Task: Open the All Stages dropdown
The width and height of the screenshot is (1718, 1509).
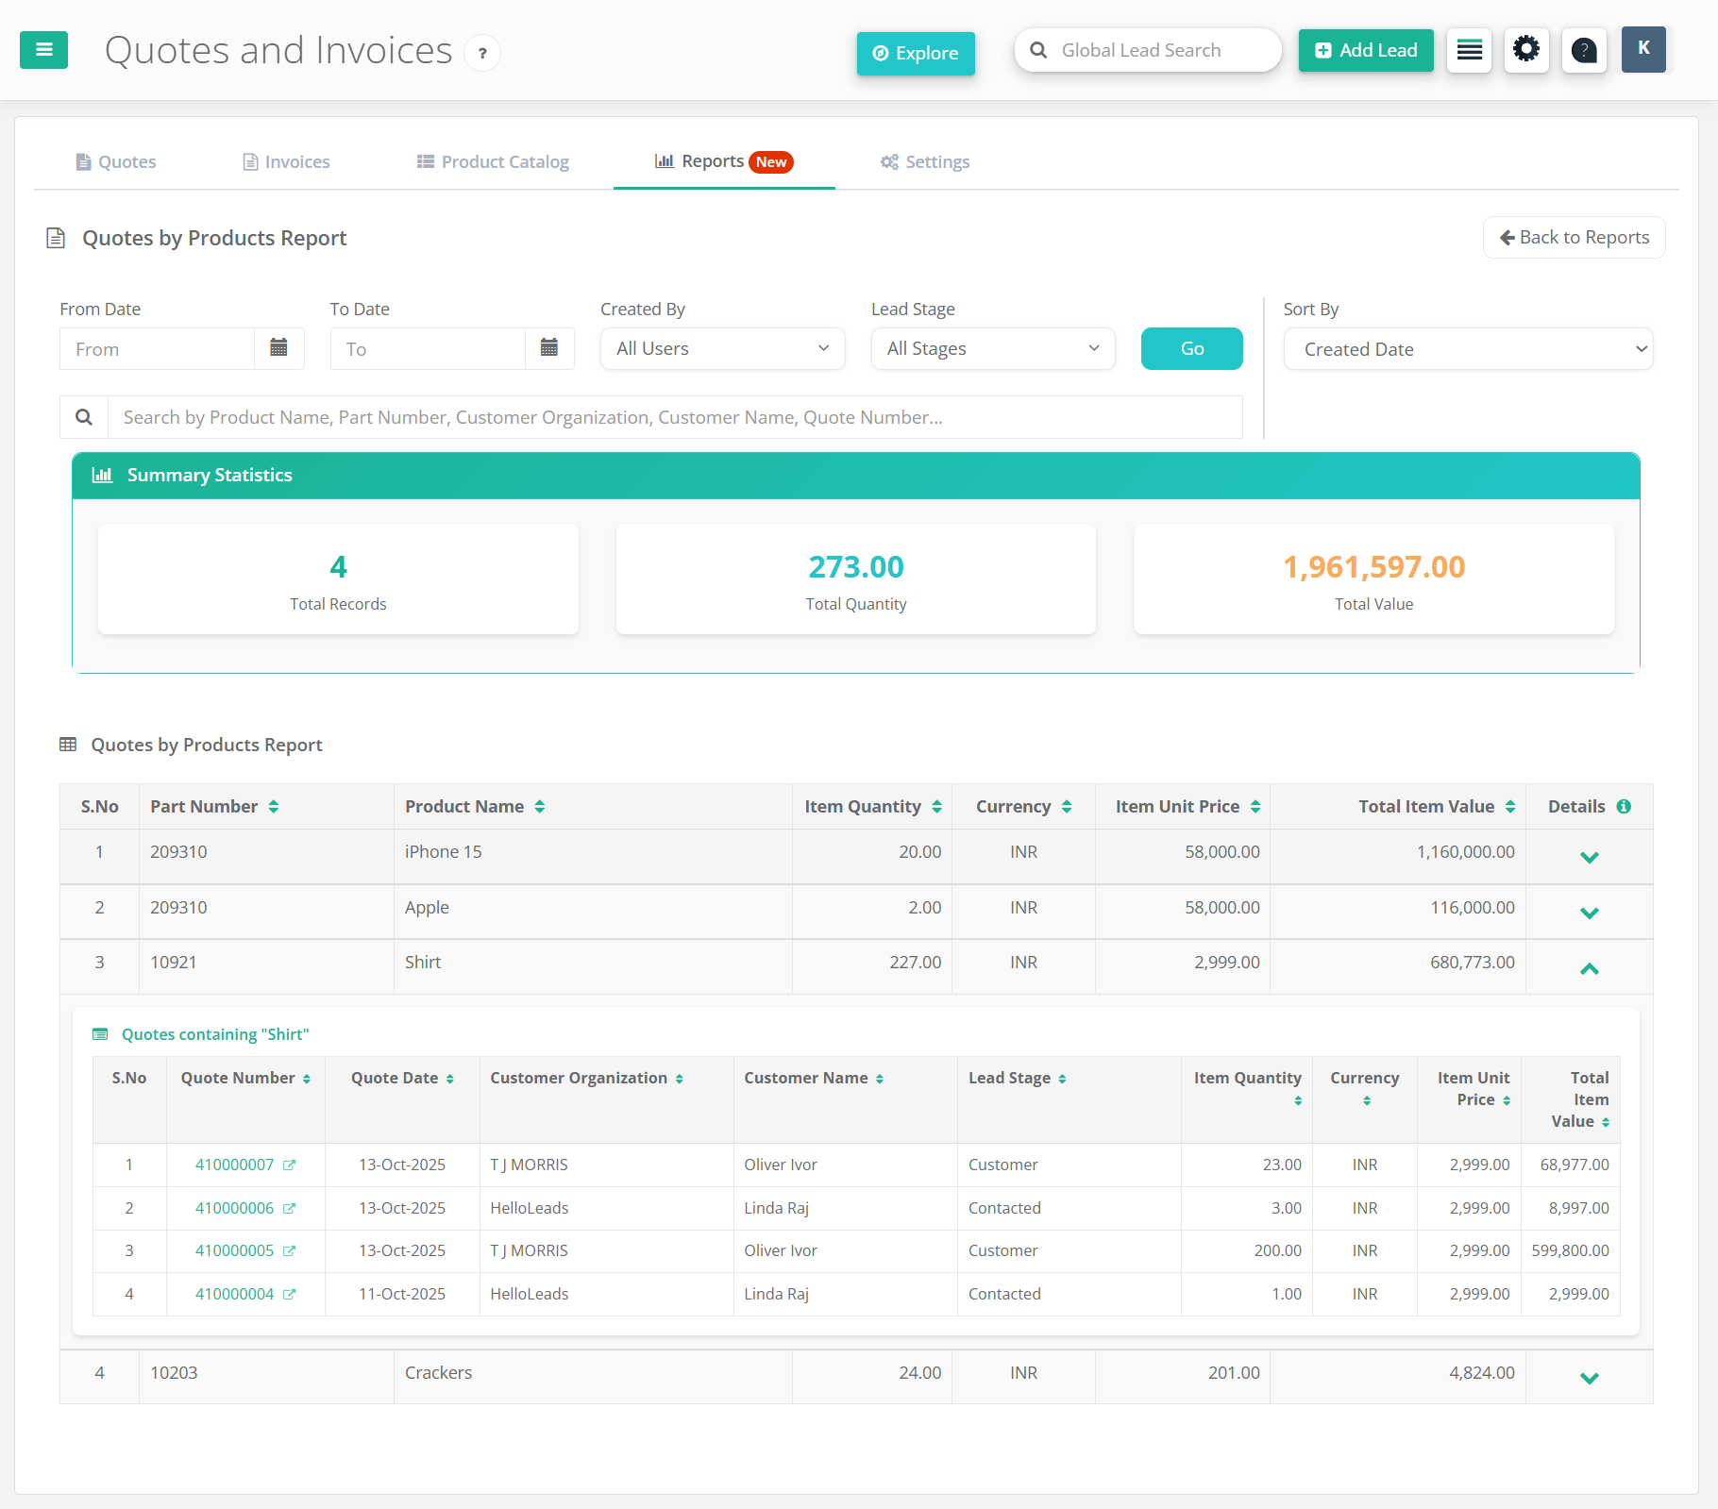Action: 992,348
